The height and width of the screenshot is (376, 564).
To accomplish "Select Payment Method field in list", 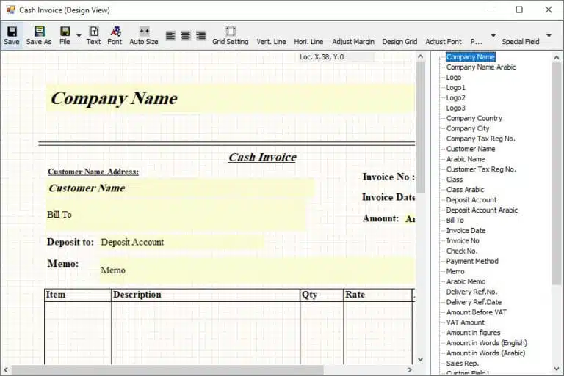I will tap(472, 261).
